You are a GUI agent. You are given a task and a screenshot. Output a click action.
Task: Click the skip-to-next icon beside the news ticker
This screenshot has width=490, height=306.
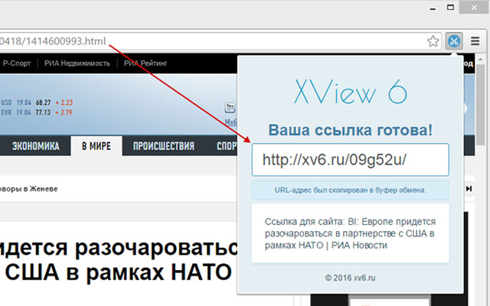click(469, 189)
